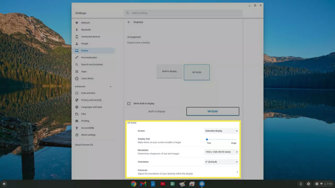Open the Screen Extended display dropdown
Viewport: 335px width, 188px height.
click(221, 131)
